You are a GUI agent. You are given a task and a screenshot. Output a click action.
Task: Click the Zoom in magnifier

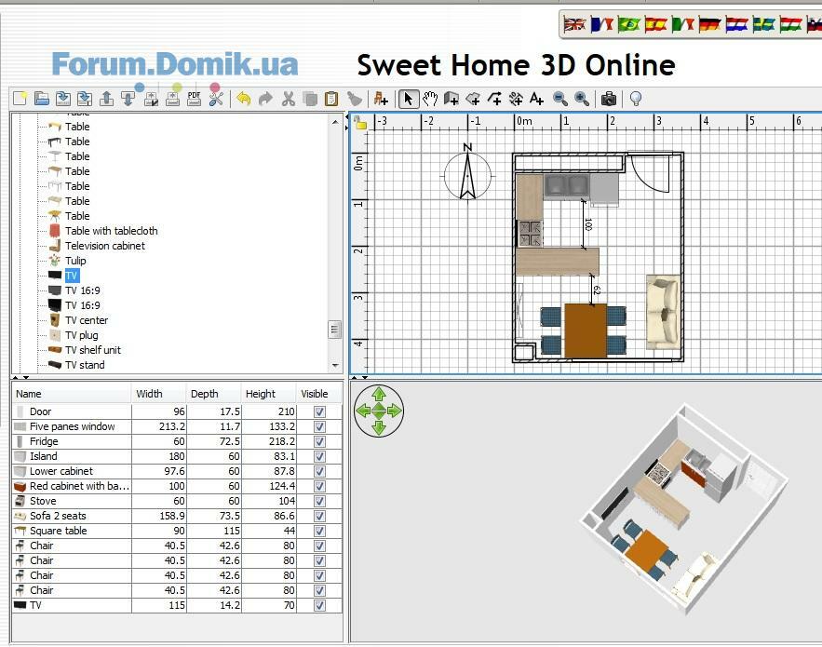click(582, 99)
